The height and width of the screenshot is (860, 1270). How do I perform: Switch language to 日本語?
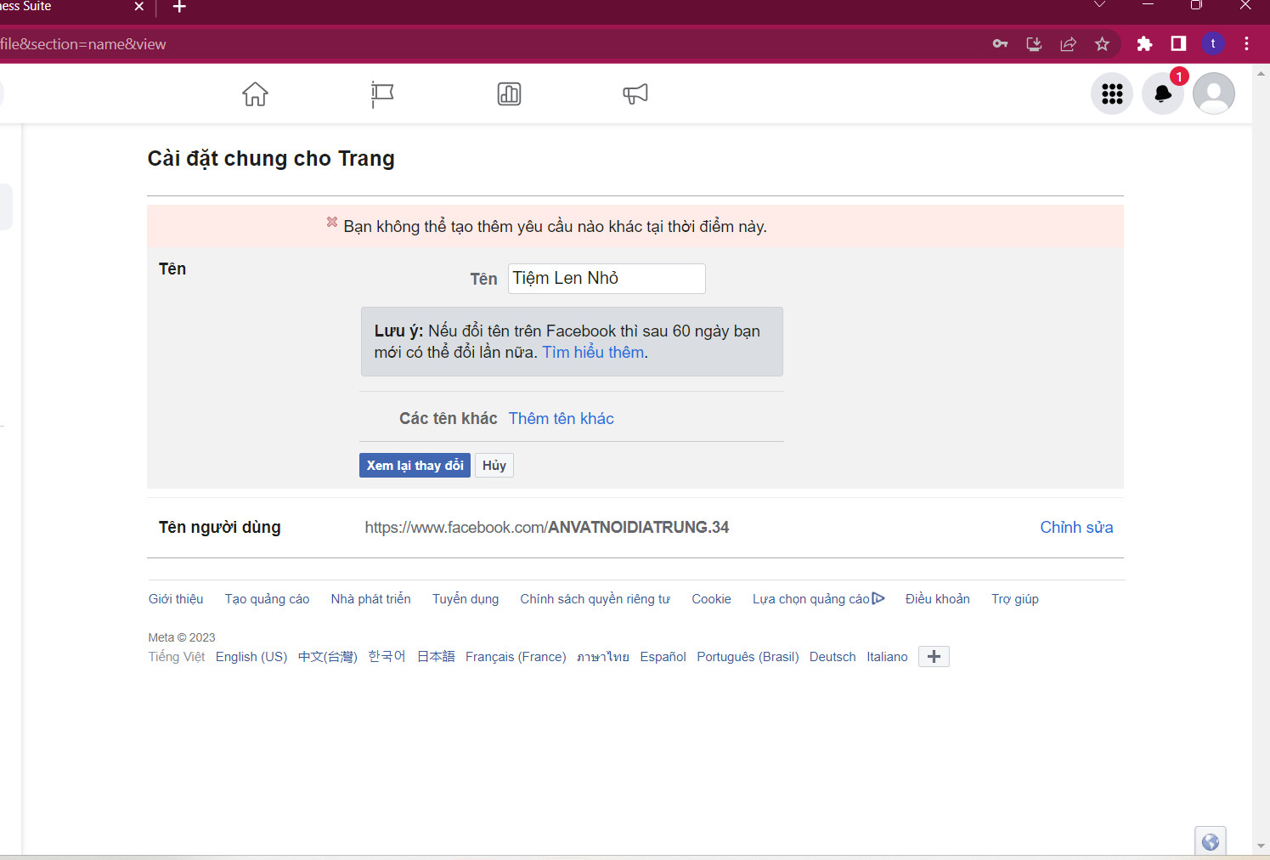(x=436, y=657)
